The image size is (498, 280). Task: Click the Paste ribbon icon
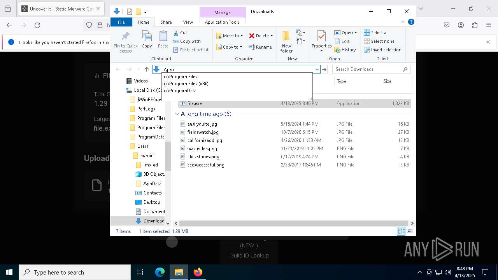pos(163,39)
